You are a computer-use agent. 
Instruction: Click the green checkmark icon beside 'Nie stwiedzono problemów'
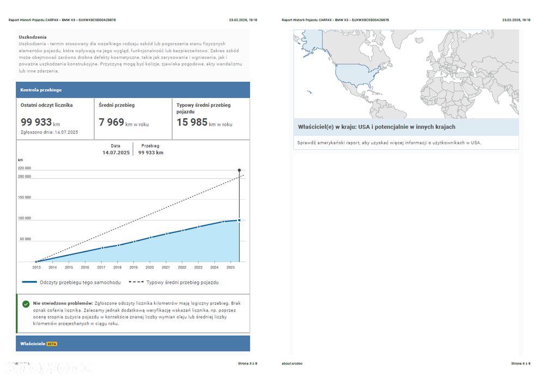coord(26,304)
